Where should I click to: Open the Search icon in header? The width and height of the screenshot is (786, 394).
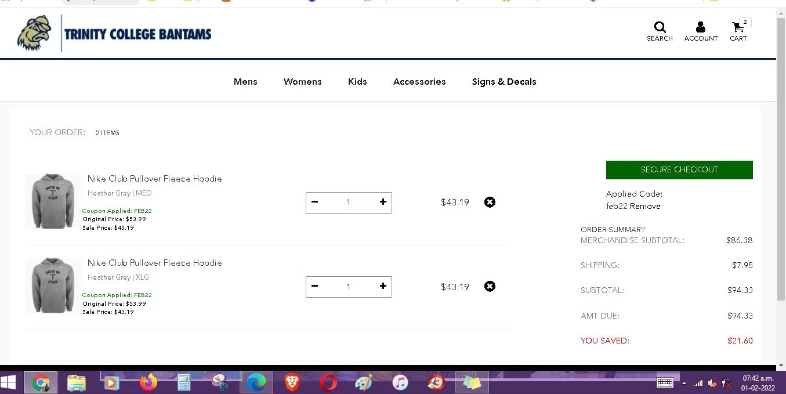pyautogui.click(x=660, y=31)
